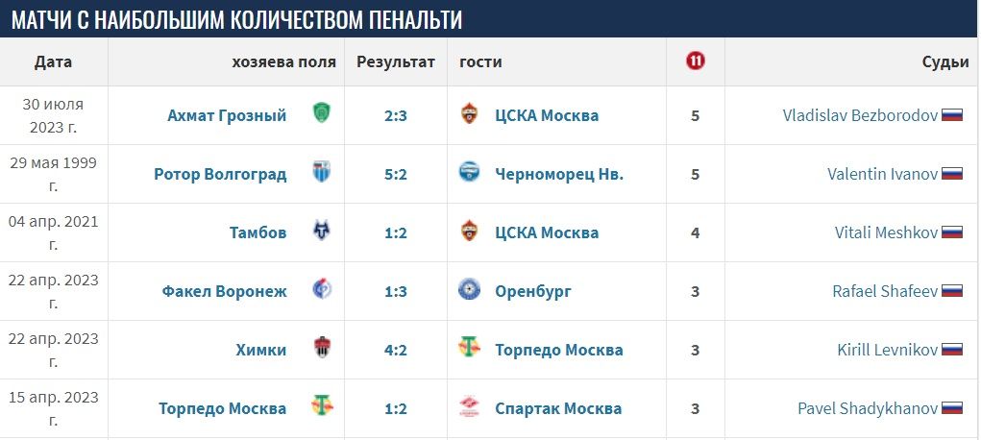
Task: Open referee Valentin Ivanov profile
Action: [882, 174]
